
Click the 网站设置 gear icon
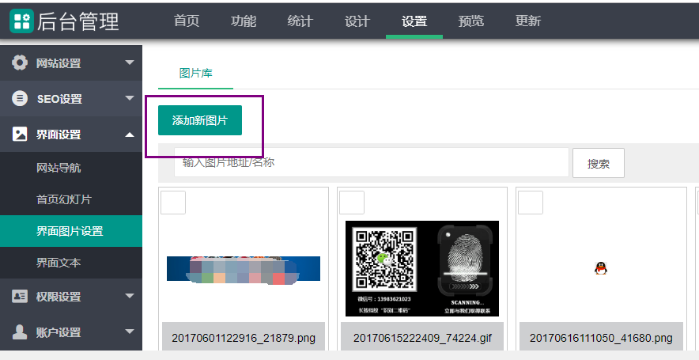[x=20, y=63]
